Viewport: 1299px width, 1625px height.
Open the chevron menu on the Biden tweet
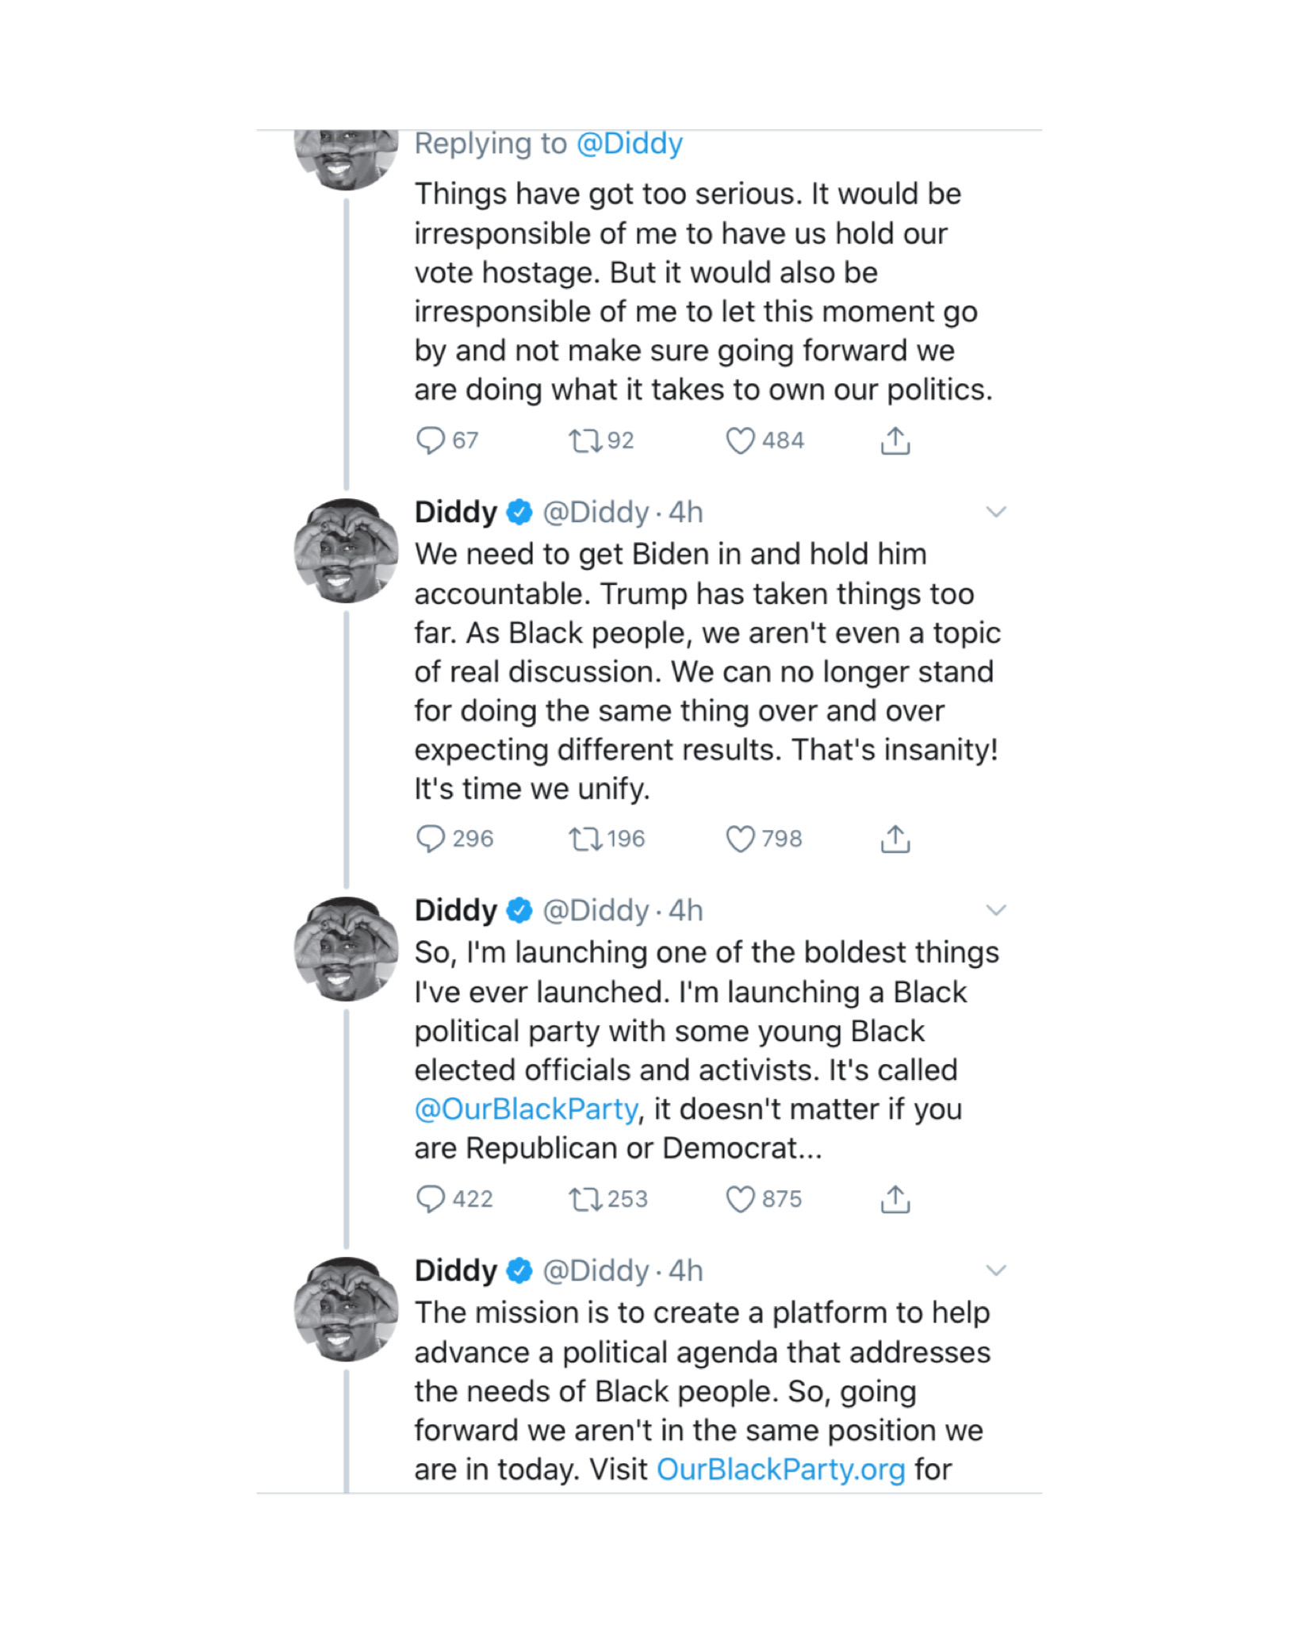pyautogui.click(x=996, y=512)
